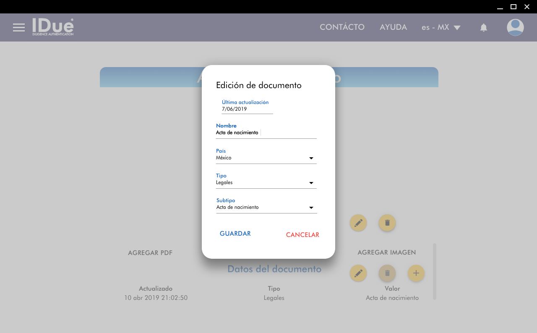Expand the Tipo dropdown showing Legales

[x=266, y=183]
